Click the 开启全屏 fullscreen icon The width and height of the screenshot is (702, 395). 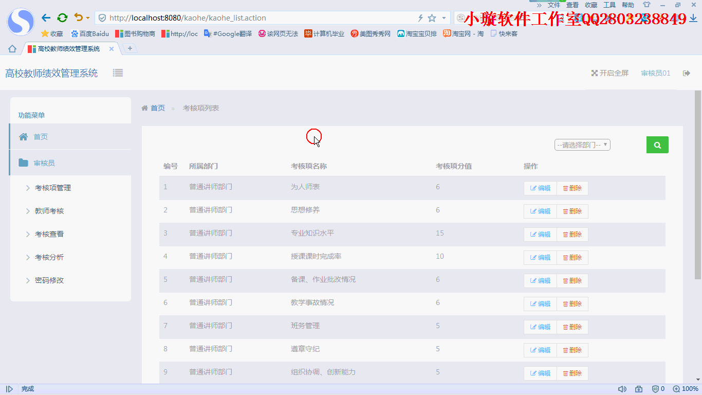click(593, 73)
